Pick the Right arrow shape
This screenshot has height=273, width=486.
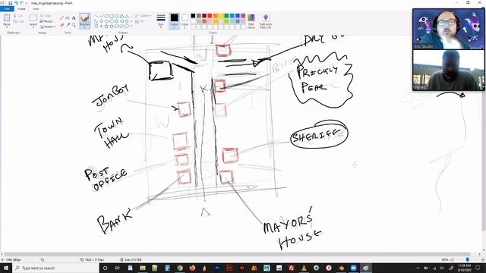coord(116,21)
